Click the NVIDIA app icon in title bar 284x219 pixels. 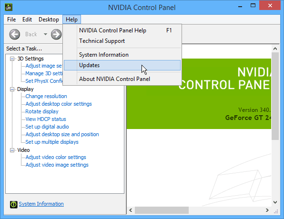tap(8, 7)
